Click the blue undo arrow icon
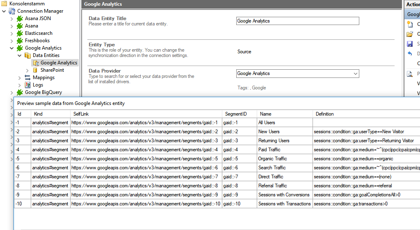 pyautogui.click(x=409, y=54)
